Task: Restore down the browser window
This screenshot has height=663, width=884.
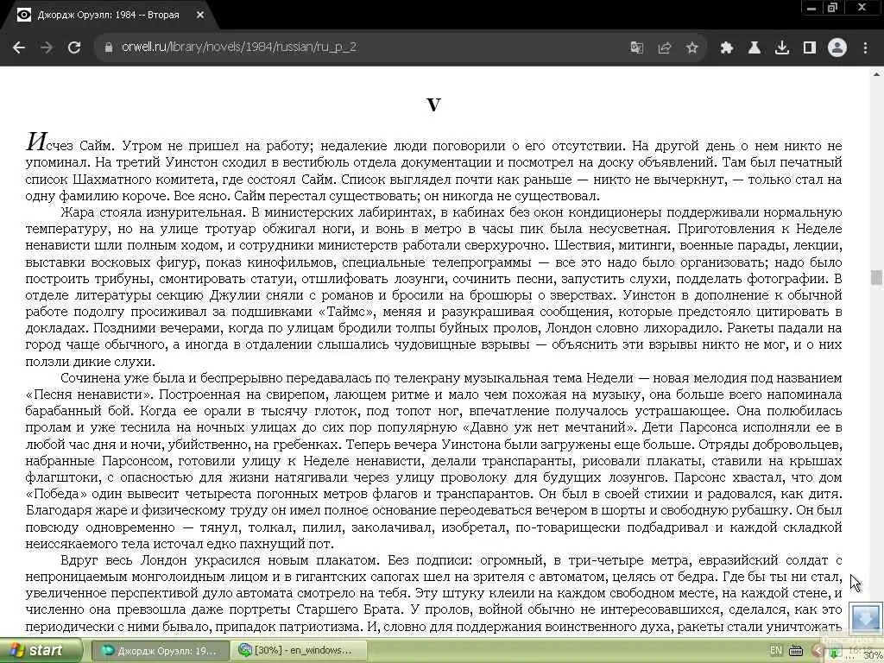Action: [x=833, y=8]
